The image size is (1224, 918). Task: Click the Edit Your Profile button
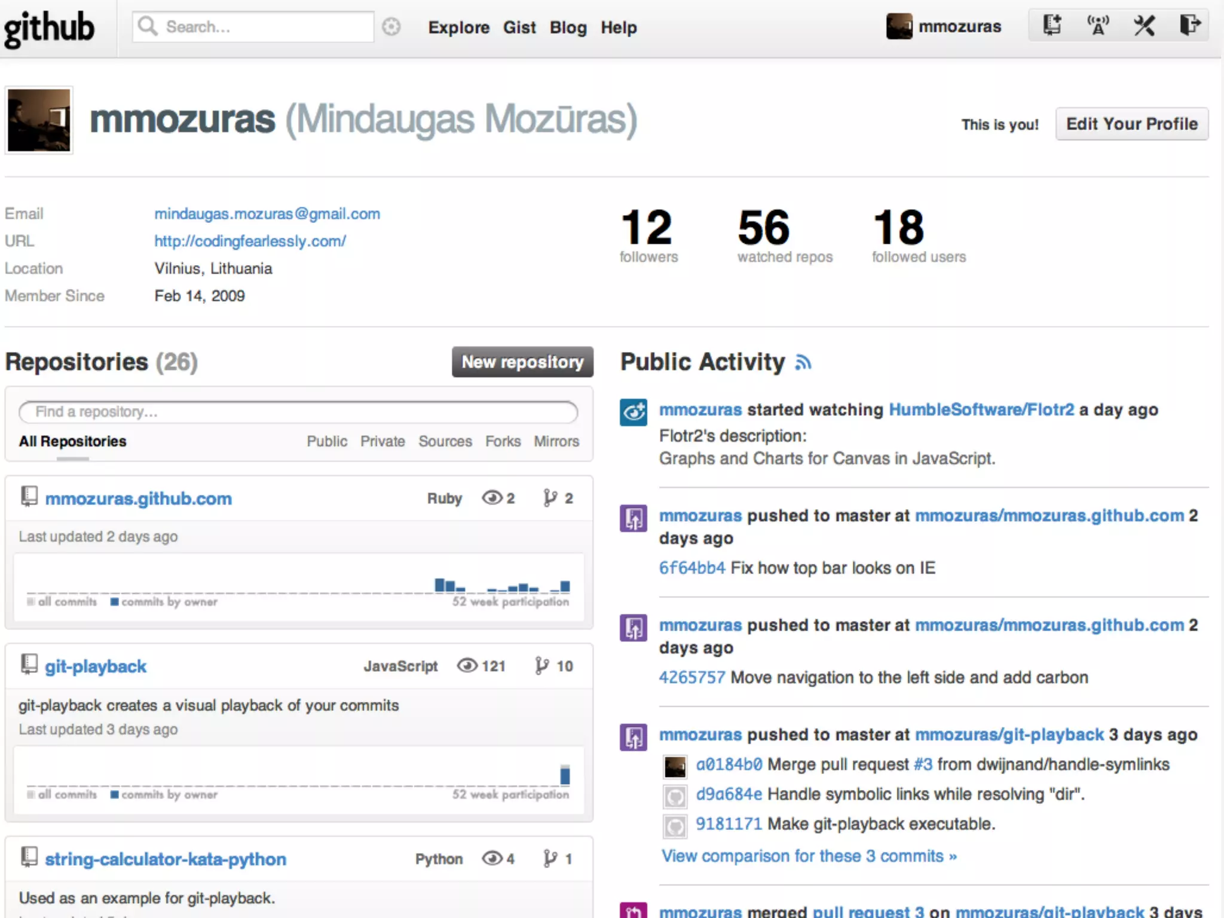coord(1131,124)
